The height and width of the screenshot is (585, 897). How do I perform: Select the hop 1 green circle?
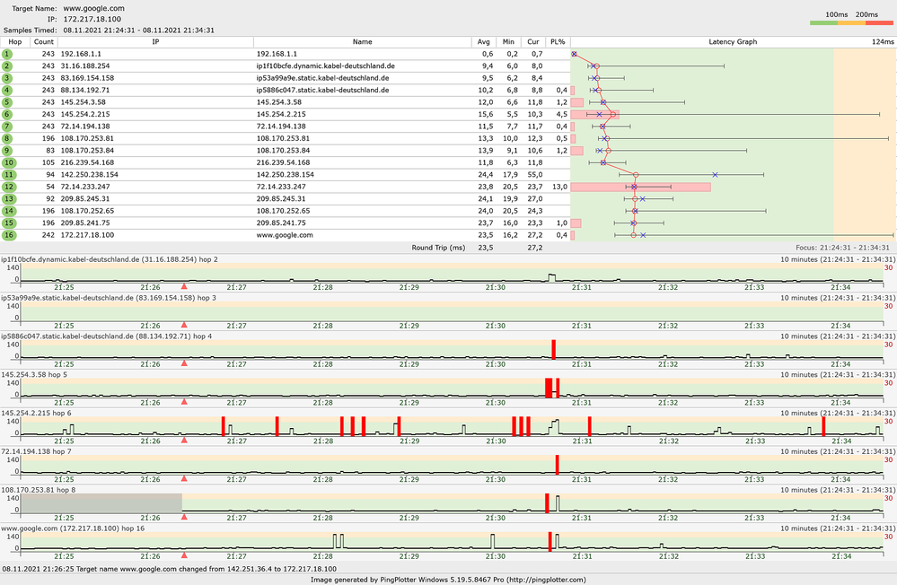pyautogui.click(x=7, y=54)
